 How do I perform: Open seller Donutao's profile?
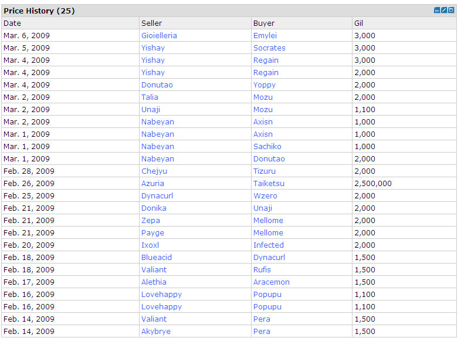click(x=157, y=85)
